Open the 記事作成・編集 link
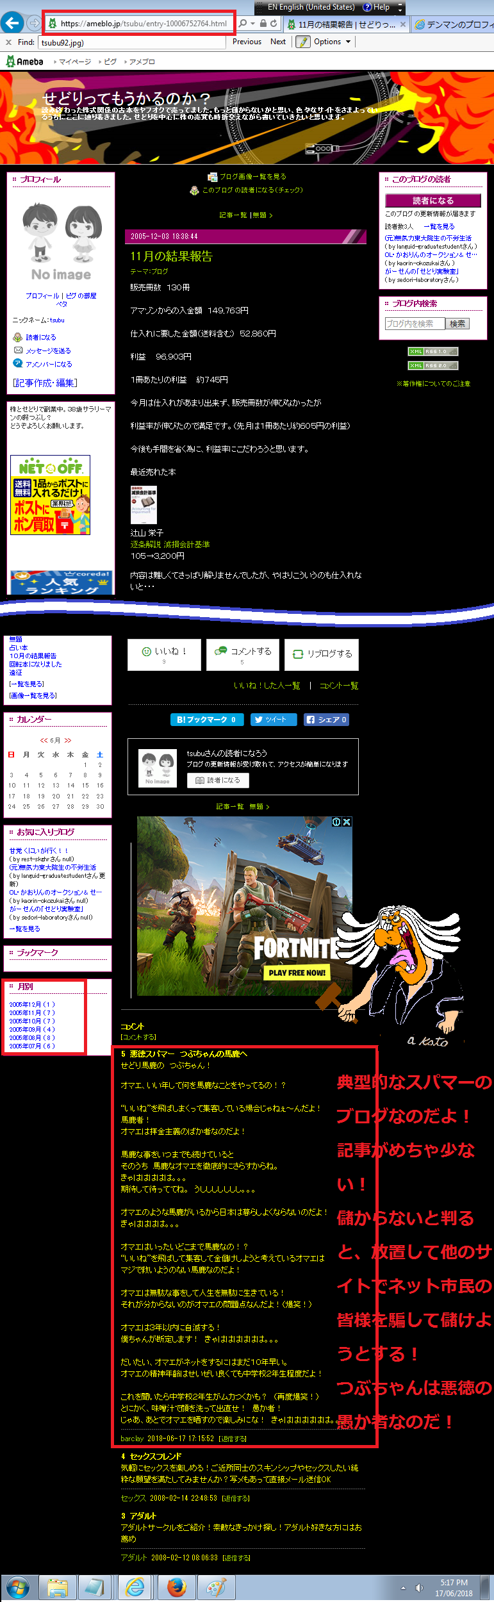 pyautogui.click(x=45, y=383)
